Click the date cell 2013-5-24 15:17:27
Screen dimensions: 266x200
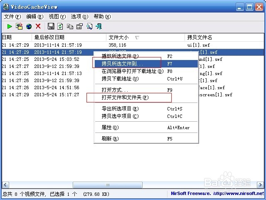[57, 95]
